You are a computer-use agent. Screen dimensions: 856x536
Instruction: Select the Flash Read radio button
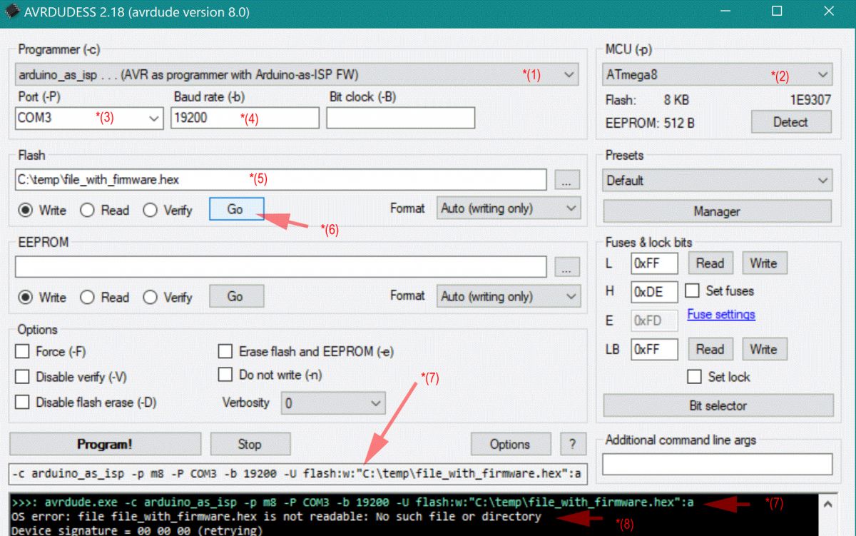(87, 210)
